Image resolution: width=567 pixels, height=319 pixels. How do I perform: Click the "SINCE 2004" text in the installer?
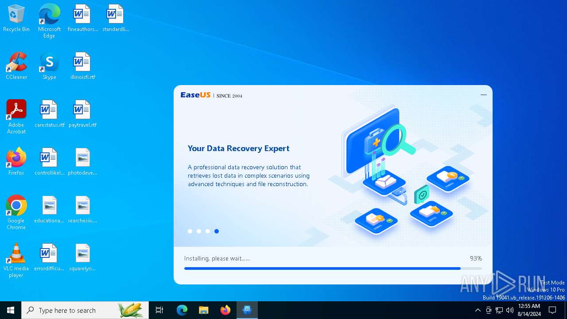click(x=229, y=96)
